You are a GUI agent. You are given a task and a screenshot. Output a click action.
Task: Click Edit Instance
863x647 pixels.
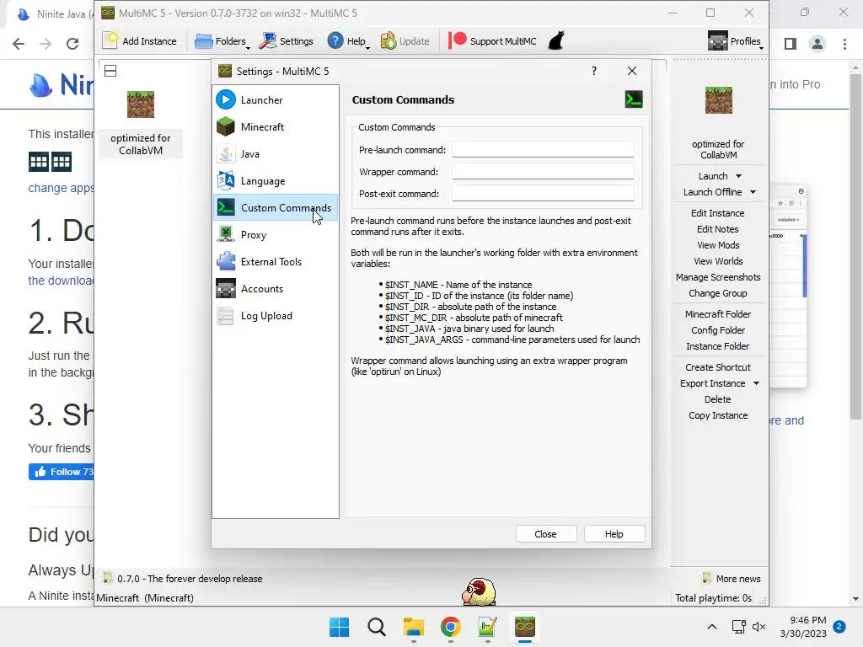718,213
